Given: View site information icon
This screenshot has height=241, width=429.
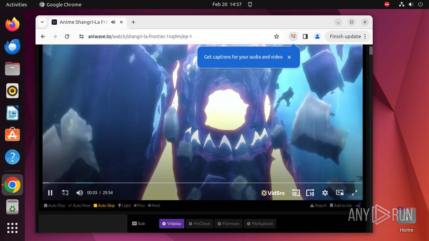Looking at the screenshot, I should pos(81,36).
